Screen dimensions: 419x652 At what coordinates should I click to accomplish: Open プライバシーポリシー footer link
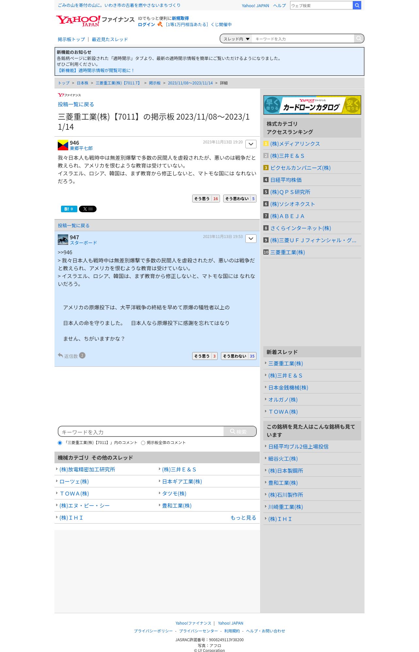click(153, 631)
